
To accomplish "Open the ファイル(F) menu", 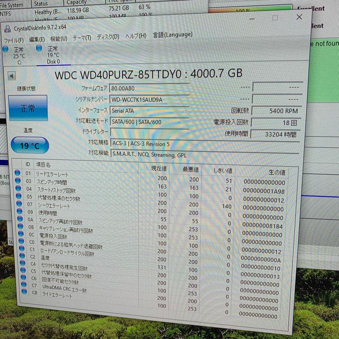I will click(x=14, y=40).
